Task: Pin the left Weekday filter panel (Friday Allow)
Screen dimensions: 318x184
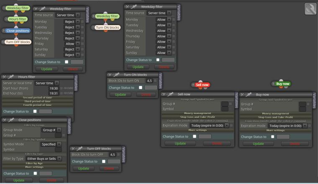Action: coord(42,9)
